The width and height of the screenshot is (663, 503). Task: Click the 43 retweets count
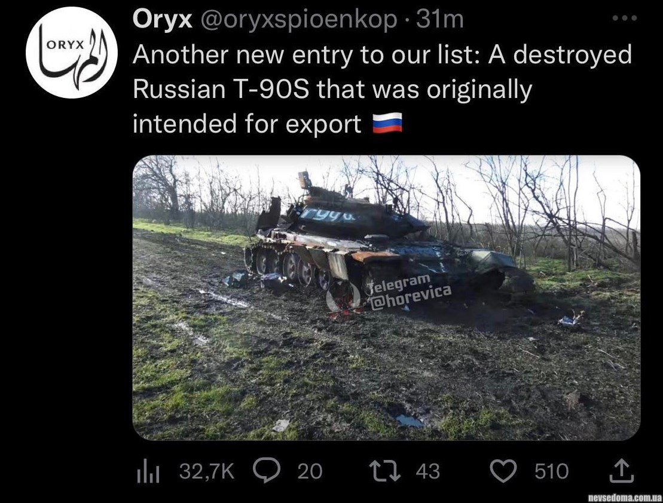[428, 471]
